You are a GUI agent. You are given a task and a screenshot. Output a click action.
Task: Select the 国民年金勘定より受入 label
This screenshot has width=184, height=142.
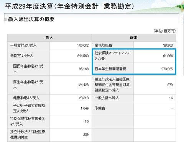point(28,69)
